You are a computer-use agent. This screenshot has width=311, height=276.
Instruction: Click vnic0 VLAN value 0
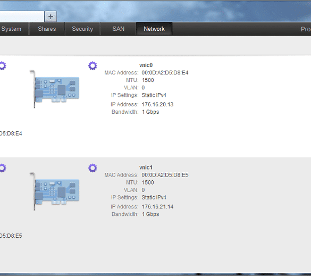pyautogui.click(x=143, y=88)
